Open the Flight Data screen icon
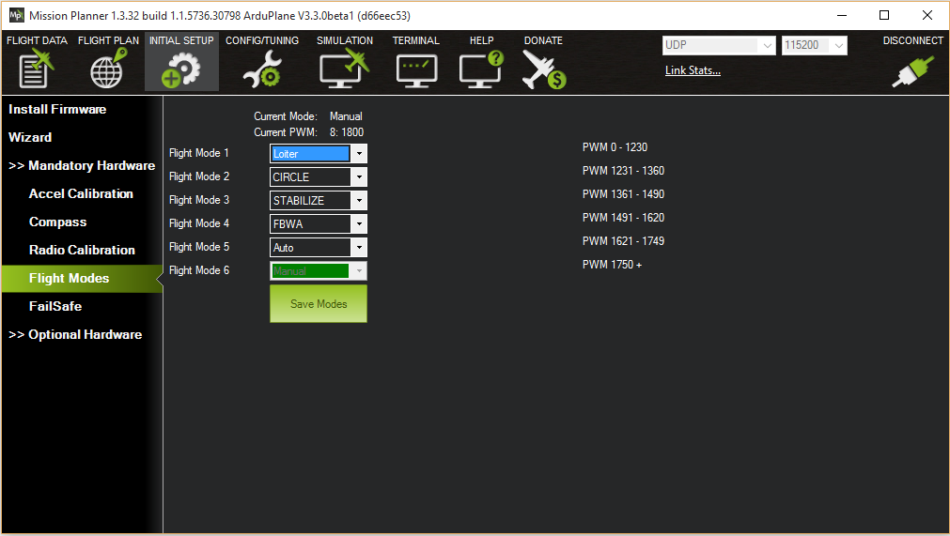The image size is (950, 536). [x=37, y=69]
